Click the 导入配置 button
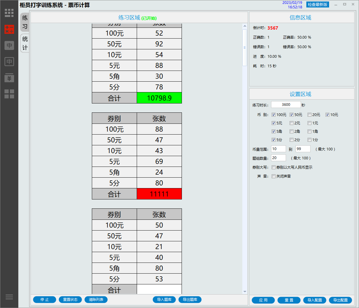 tap(315, 300)
